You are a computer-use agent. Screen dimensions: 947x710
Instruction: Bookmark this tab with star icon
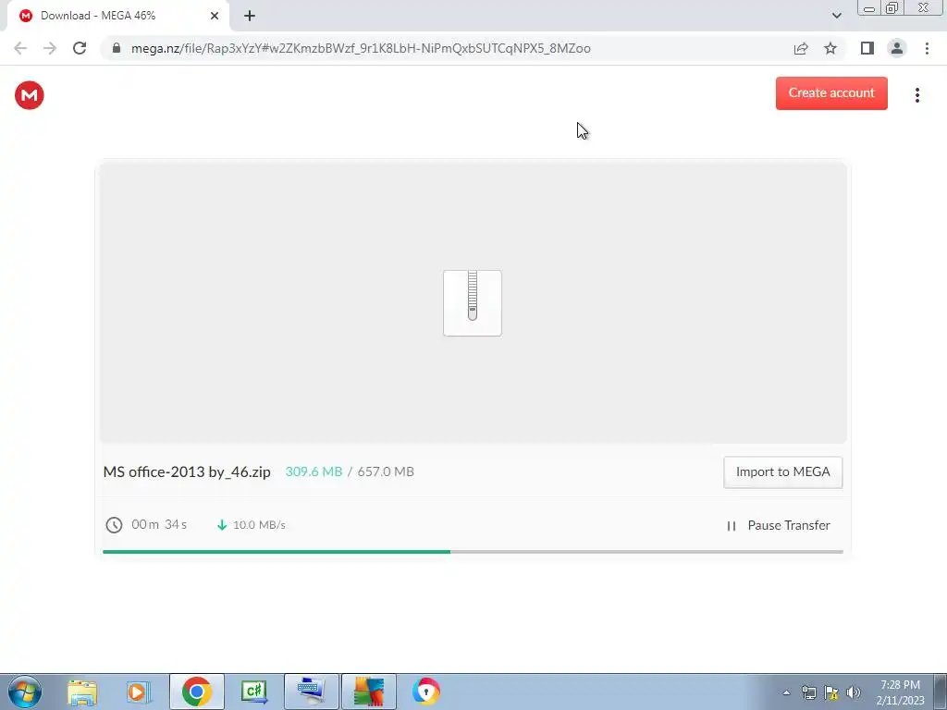point(830,48)
